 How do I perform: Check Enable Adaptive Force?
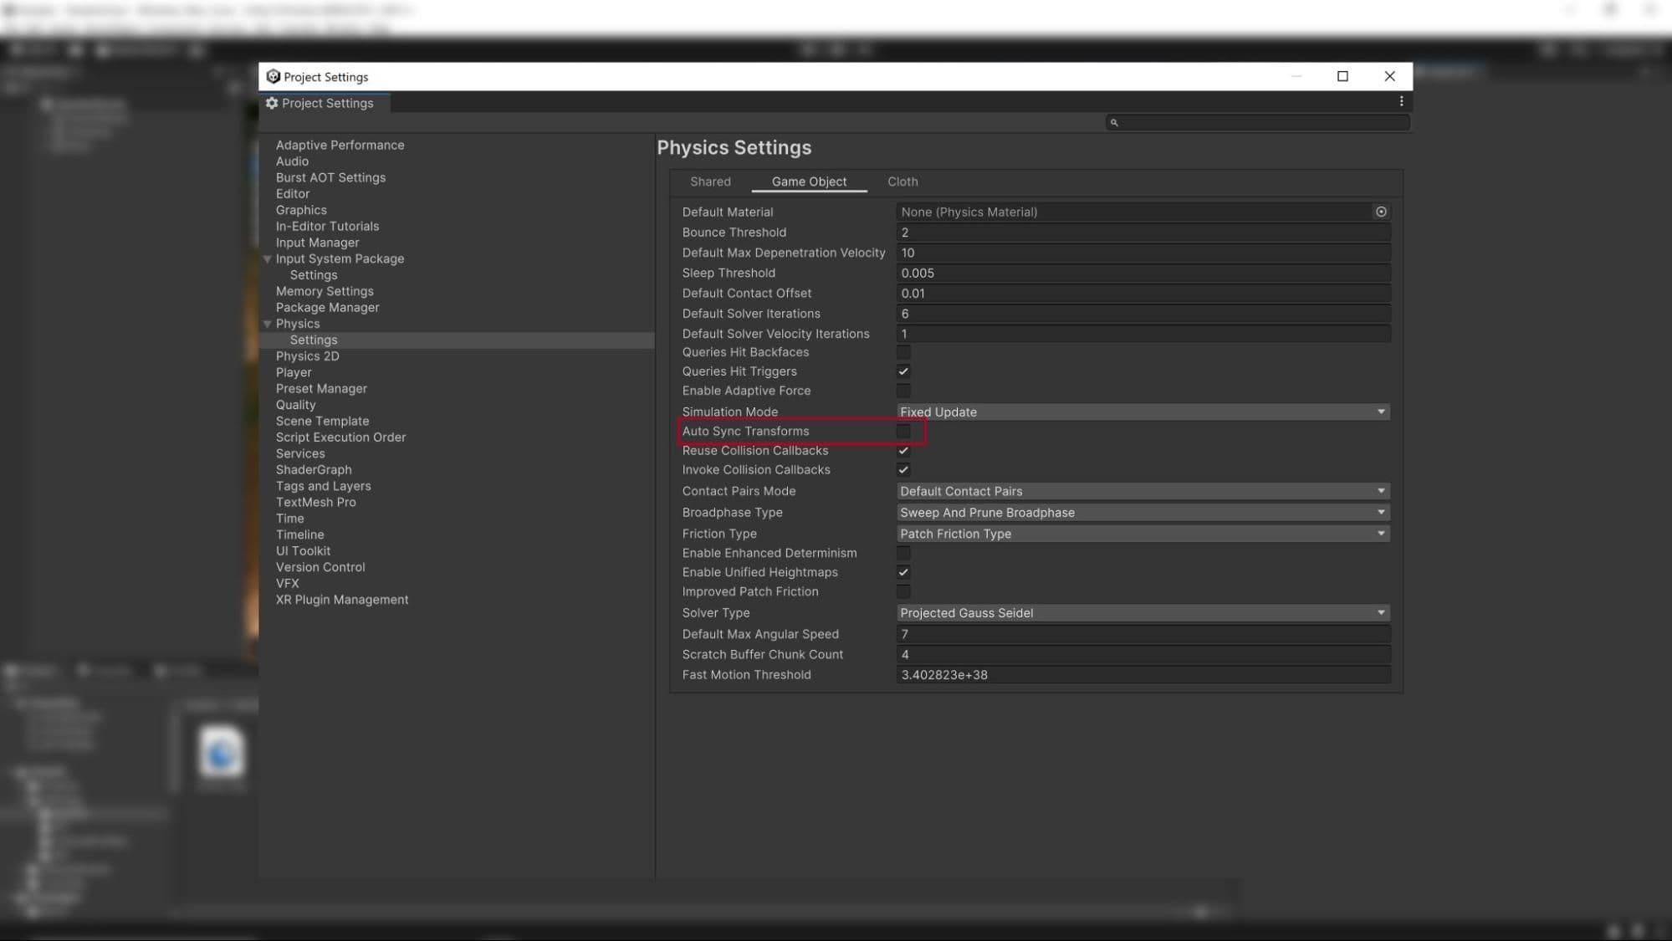click(903, 391)
